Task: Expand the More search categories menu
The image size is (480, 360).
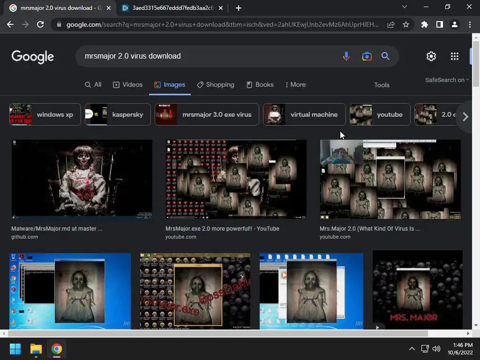Action: click(x=295, y=85)
